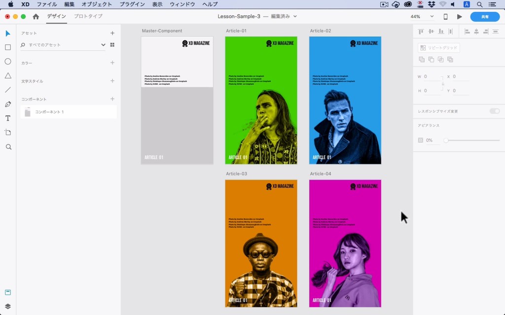Adjust the opacity slider handle
This screenshot has width=505, height=315.
446,140
